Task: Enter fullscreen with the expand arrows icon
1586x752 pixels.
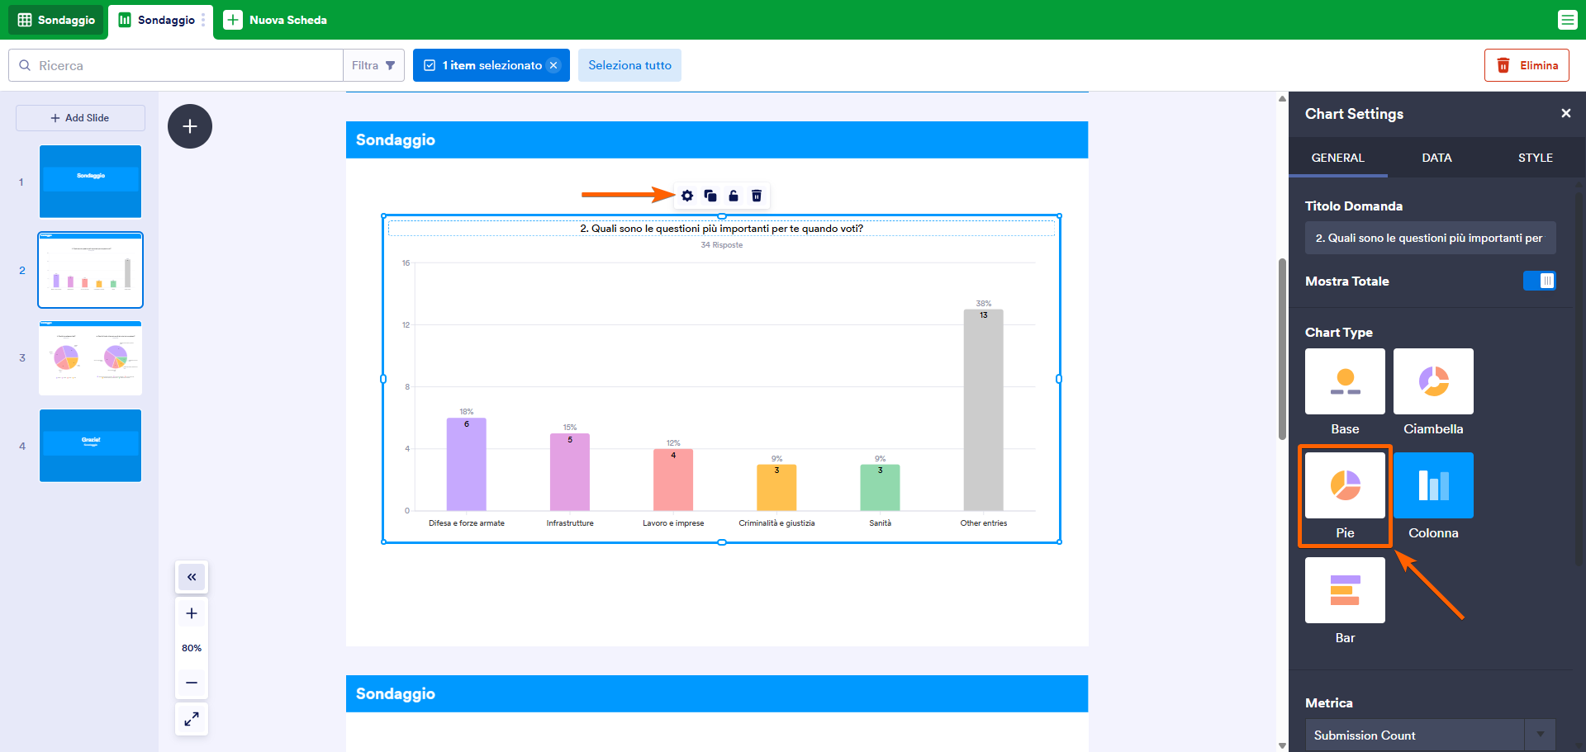Action: [192, 719]
